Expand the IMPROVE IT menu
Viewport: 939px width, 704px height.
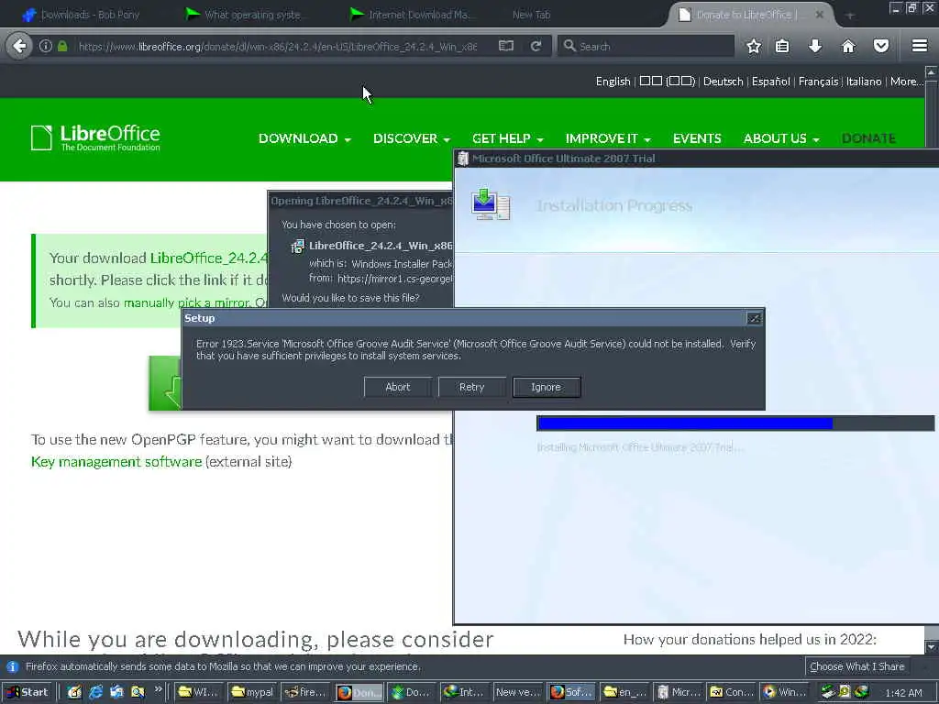608,138
